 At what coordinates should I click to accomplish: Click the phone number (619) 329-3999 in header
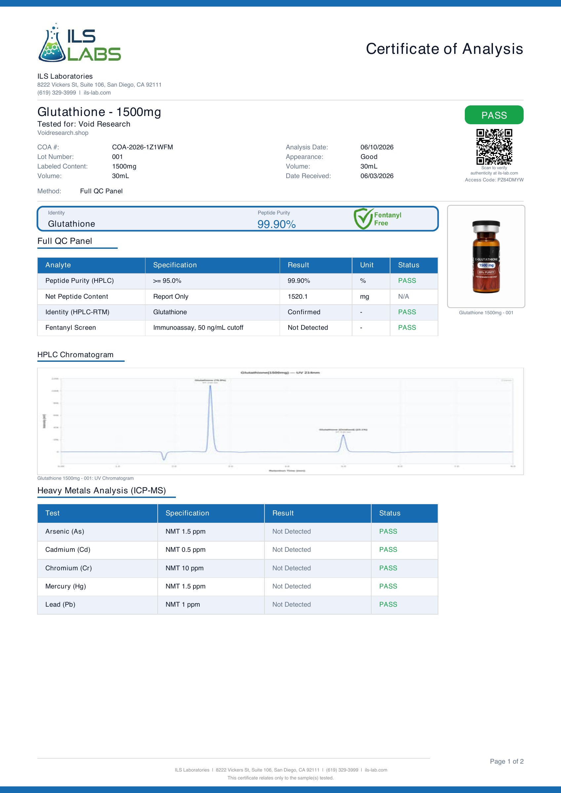coord(57,93)
